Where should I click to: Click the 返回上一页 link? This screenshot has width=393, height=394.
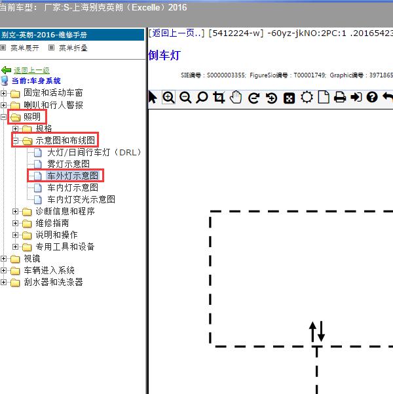pyautogui.click(x=177, y=33)
